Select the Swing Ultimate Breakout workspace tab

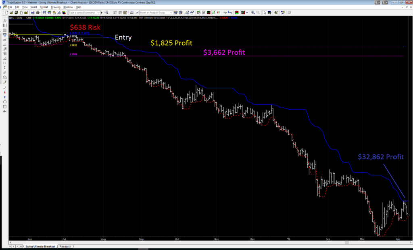40,246
